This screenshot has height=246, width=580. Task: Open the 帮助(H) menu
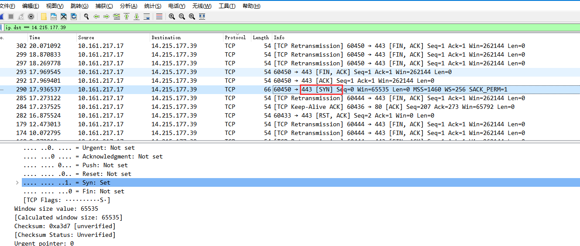point(251,6)
